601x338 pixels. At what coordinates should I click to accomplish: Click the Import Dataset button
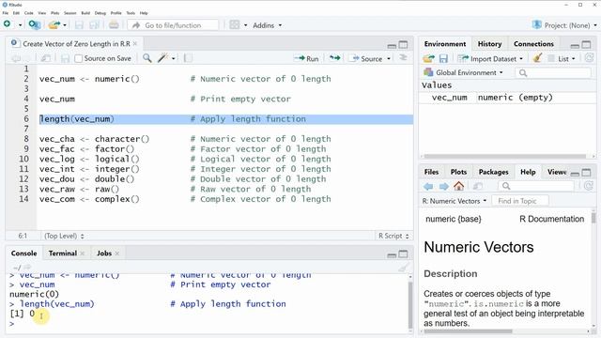point(487,58)
